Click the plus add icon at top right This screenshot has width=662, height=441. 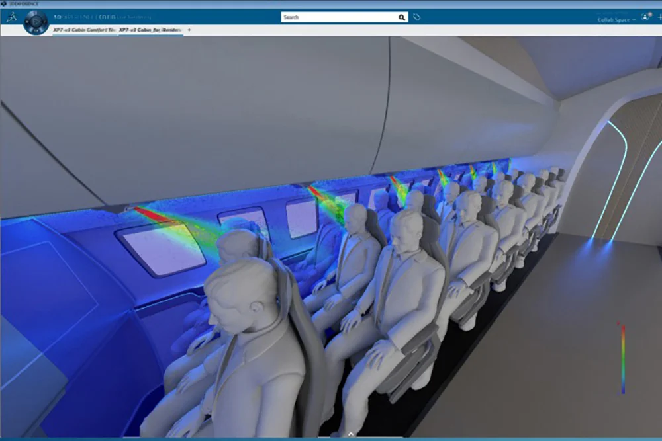pos(659,17)
